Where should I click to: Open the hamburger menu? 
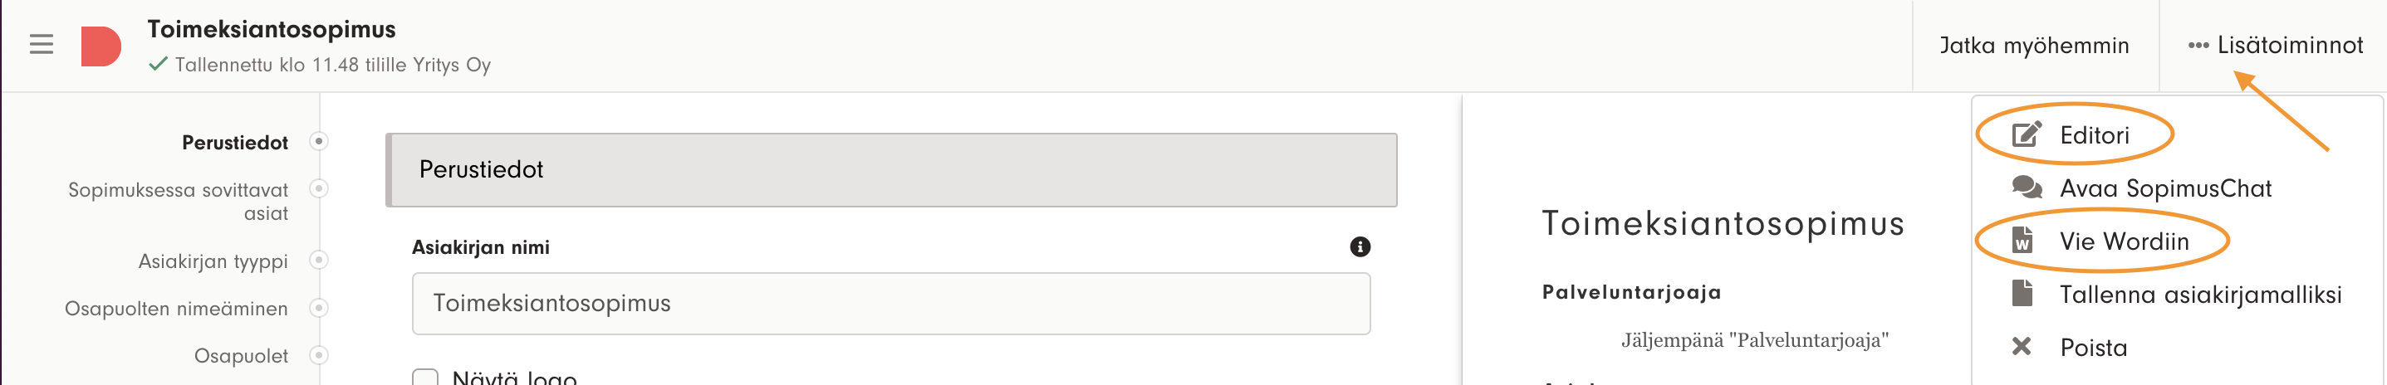pos(42,45)
